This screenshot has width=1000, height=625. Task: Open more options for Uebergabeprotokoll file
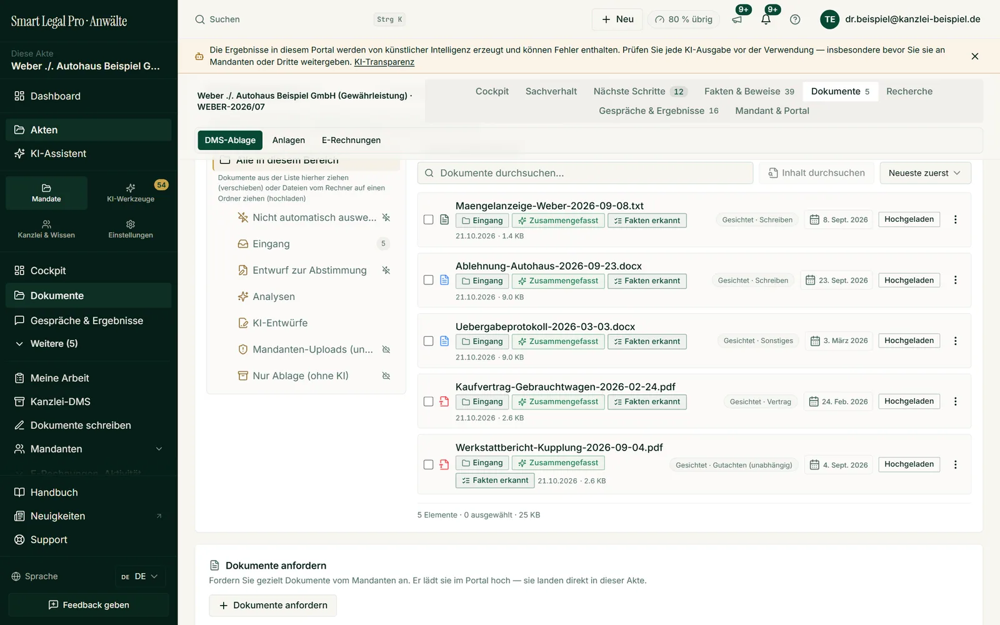[x=955, y=341]
